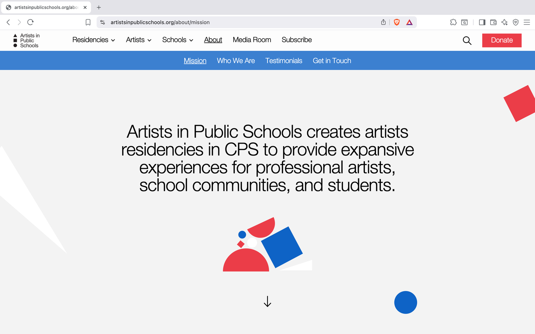
Task: Toggle the browser sidebar panel icon
Action: click(482, 22)
